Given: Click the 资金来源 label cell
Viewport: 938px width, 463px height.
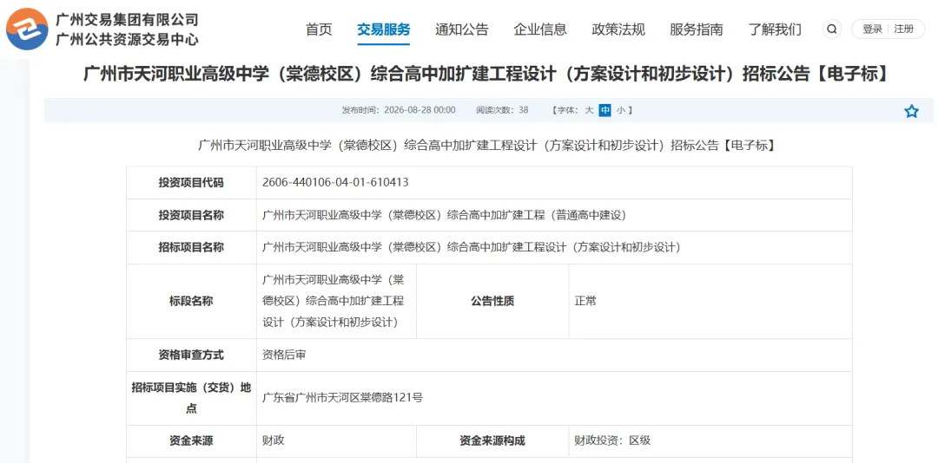Looking at the screenshot, I should pos(191,441).
